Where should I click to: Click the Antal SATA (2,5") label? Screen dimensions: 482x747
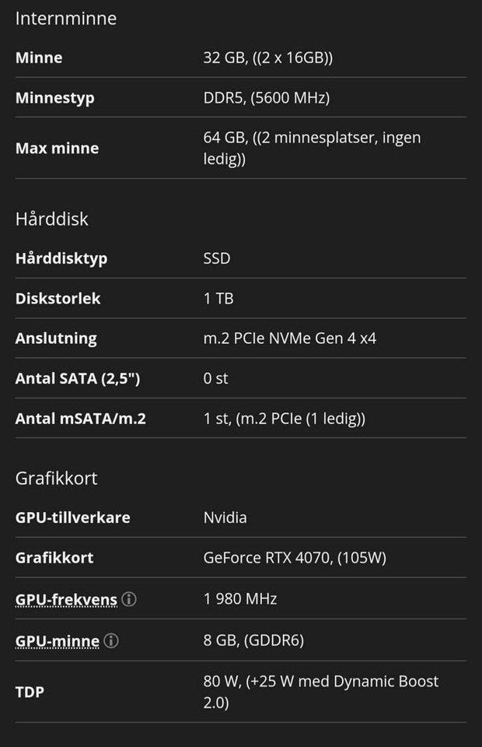coord(78,379)
